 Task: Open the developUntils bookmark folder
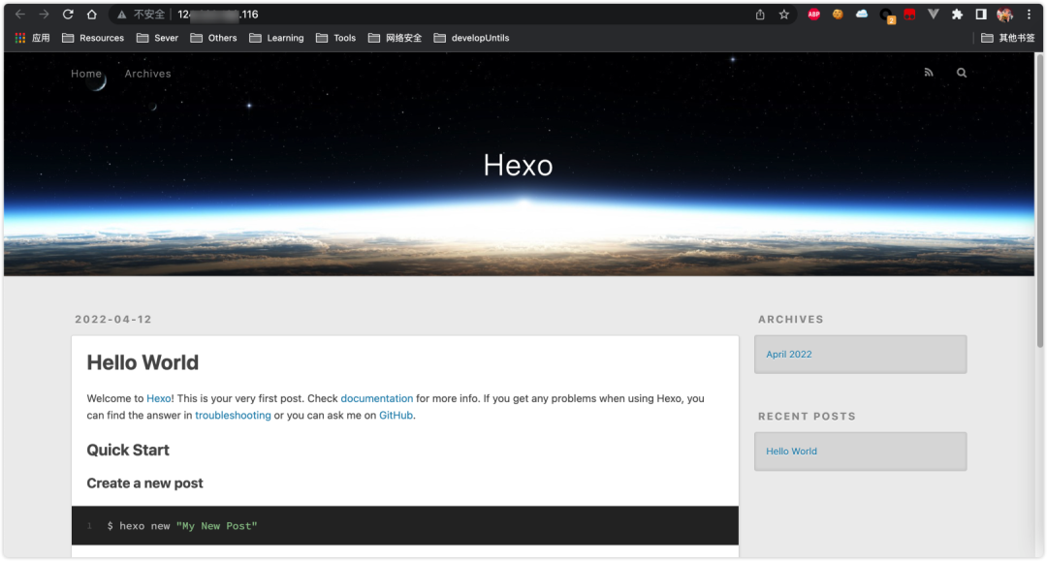coord(471,38)
